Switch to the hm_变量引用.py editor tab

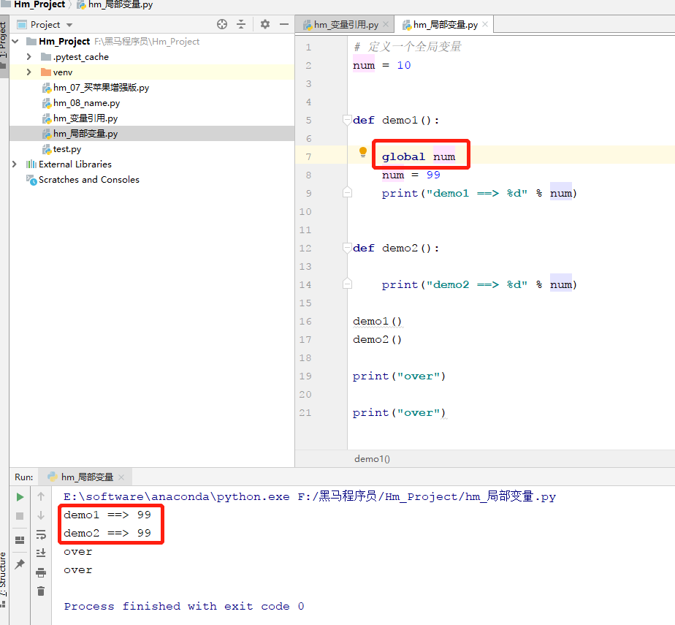coord(343,24)
